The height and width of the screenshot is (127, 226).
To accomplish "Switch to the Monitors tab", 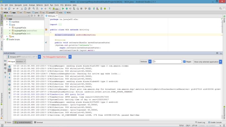I will pos(21,62).
